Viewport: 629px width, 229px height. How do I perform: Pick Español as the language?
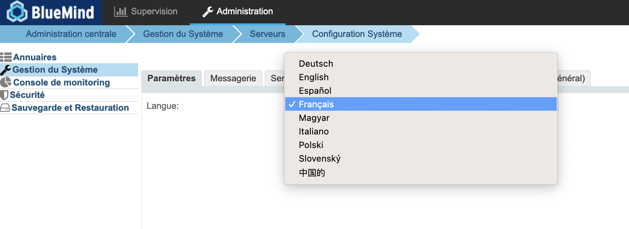(315, 91)
